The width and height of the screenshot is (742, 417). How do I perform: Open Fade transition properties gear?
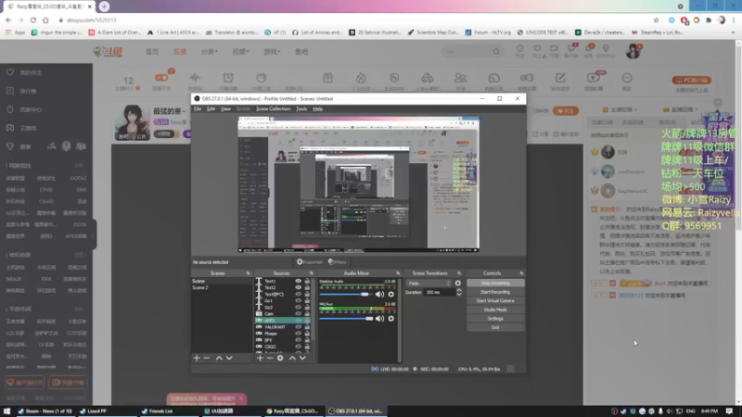tap(457, 284)
